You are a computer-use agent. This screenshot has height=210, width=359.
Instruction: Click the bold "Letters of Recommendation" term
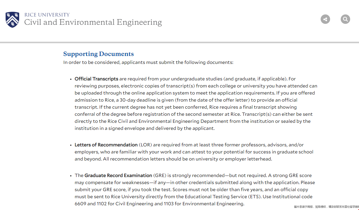pyautogui.click(x=106, y=145)
